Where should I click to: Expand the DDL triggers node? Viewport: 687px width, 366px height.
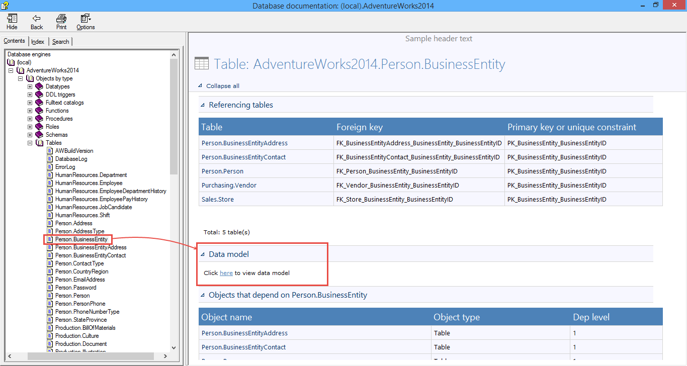(x=30, y=95)
